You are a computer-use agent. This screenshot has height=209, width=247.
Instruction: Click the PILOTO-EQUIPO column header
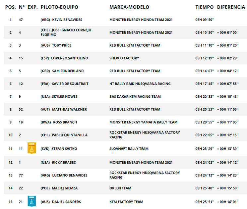(59, 7)
